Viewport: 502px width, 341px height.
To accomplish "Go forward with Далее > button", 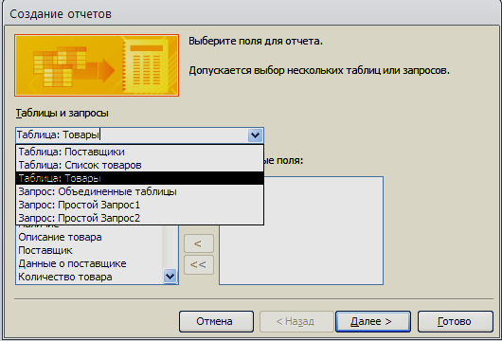I will point(373,321).
